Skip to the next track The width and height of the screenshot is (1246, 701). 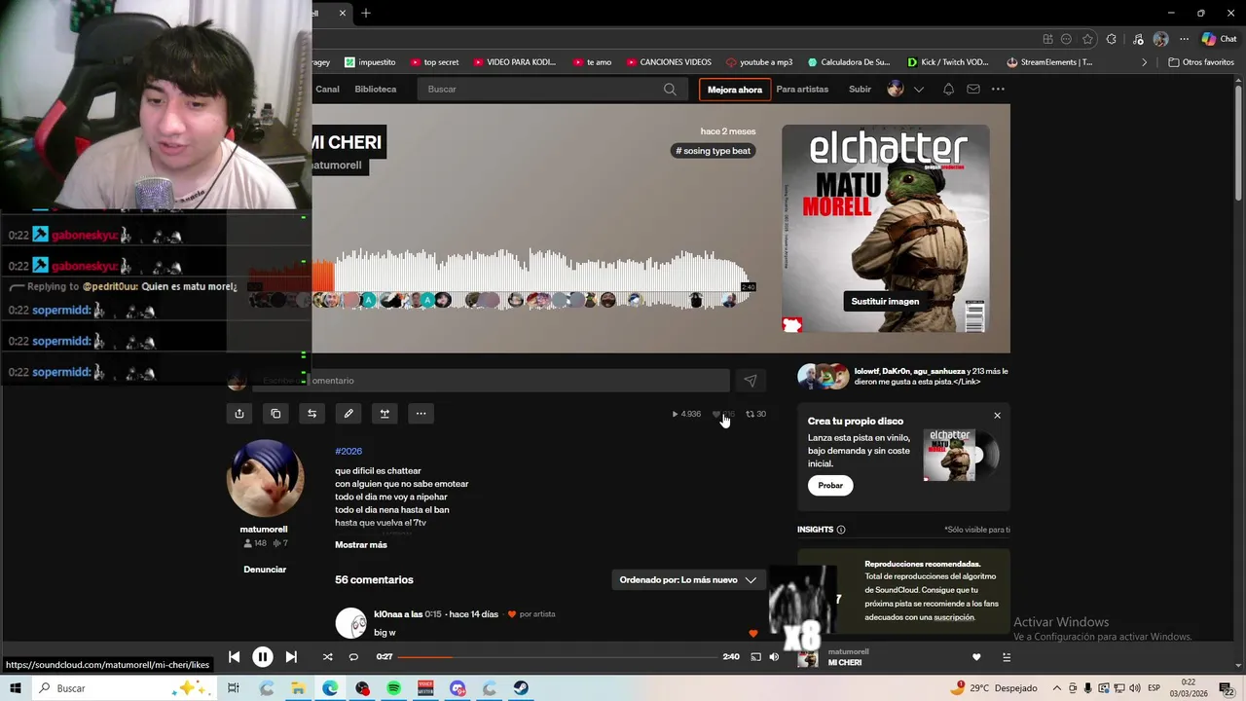(291, 657)
